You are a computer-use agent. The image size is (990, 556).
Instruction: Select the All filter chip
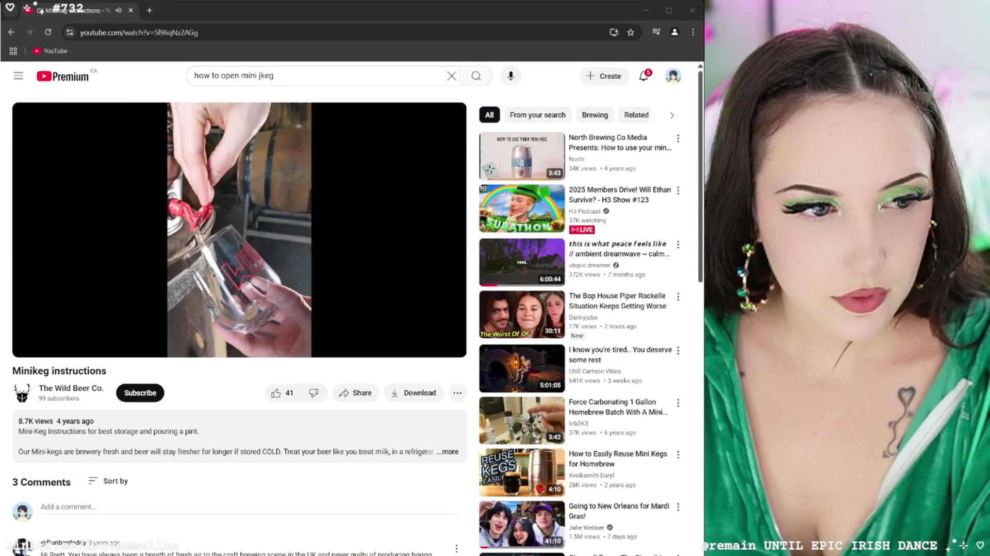tap(489, 115)
